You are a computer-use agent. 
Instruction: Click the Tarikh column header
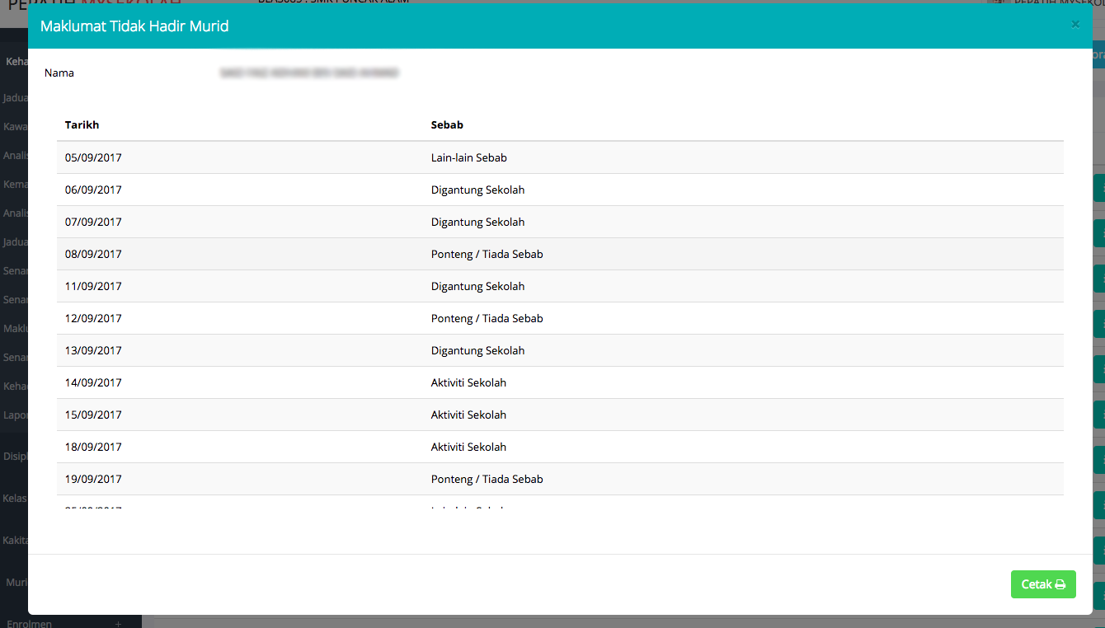click(x=82, y=125)
